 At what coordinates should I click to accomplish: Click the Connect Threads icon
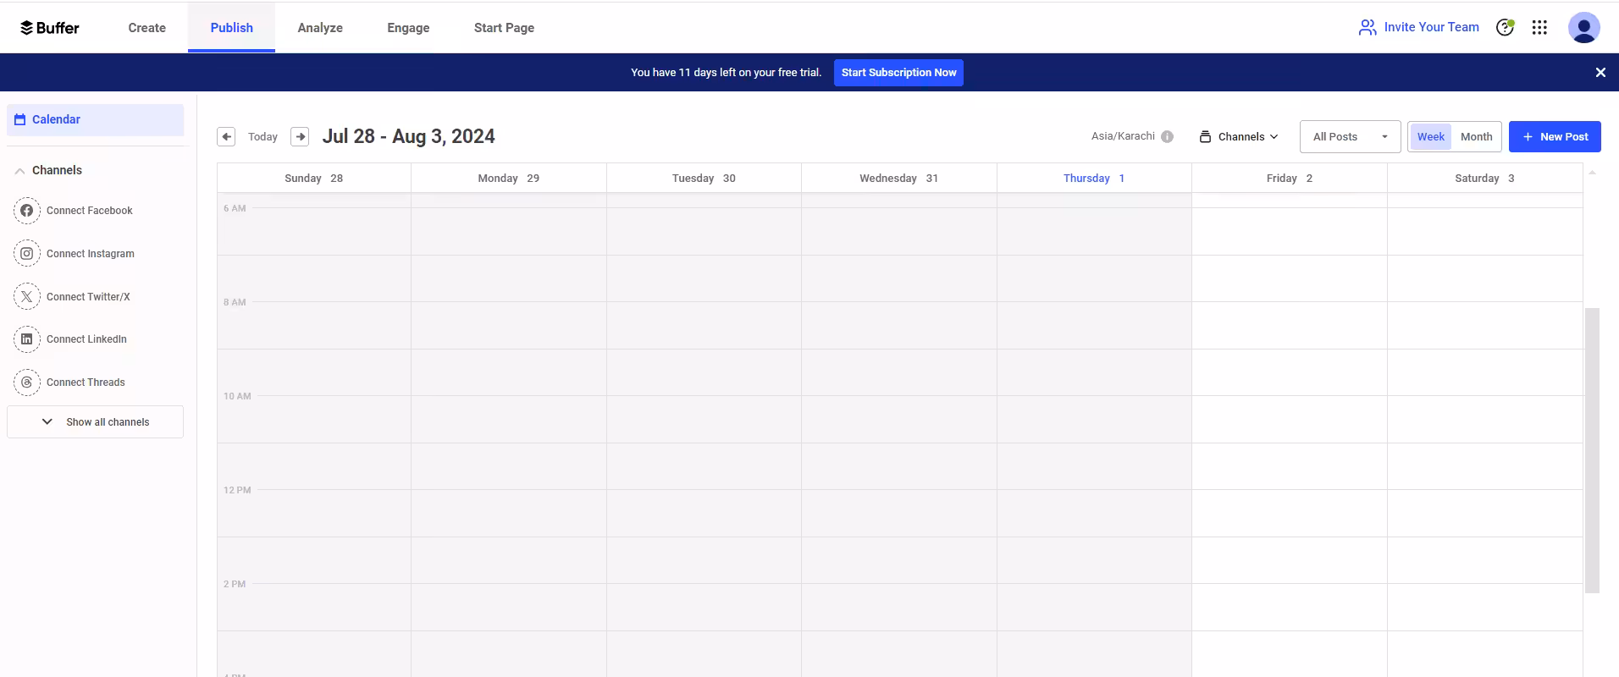point(27,383)
